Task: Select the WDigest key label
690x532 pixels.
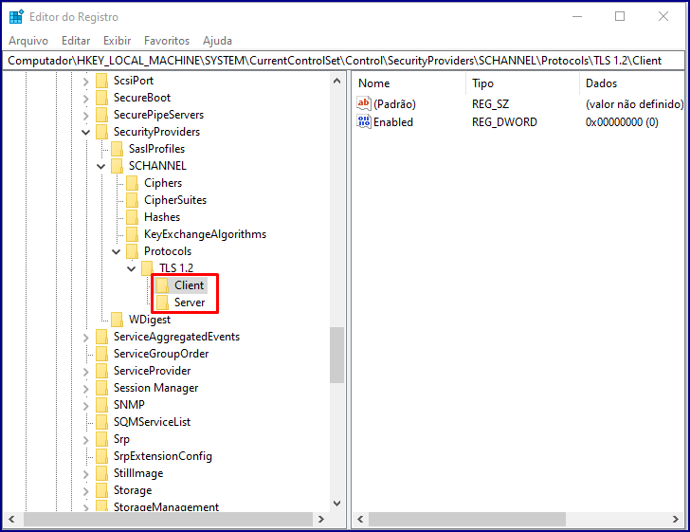Action: 150,320
